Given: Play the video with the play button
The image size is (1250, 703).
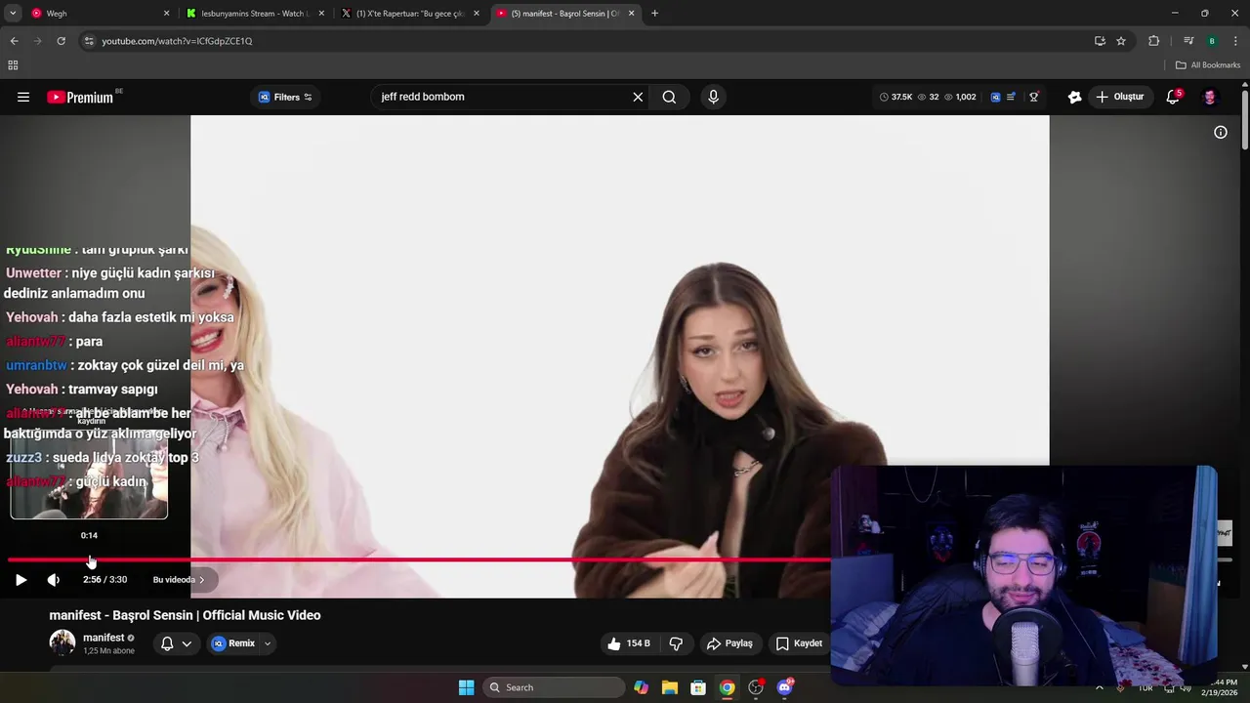Looking at the screenshot, I should pyautogui.click(x=21, y=580).
